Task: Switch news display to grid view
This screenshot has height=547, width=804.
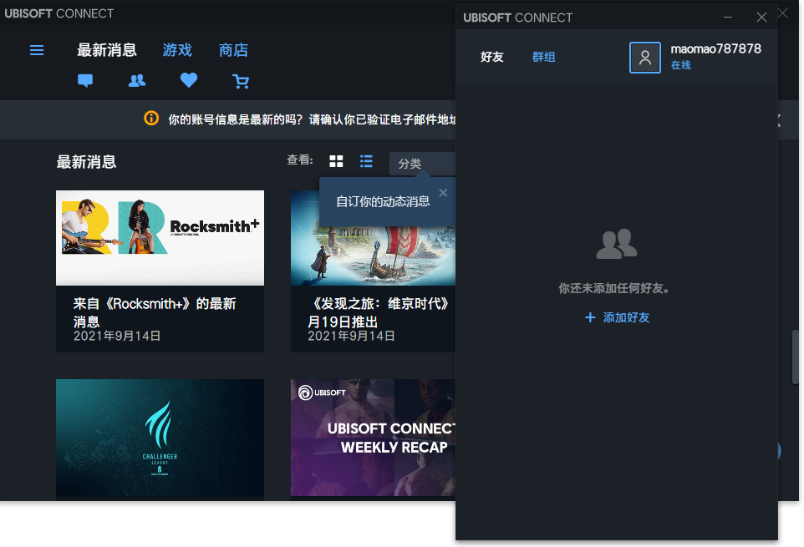Action: click(x=336, y=161)
